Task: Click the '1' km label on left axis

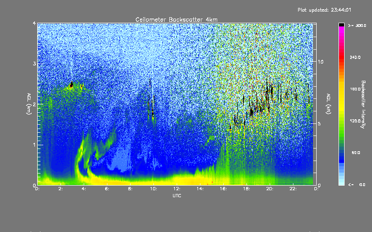Action: 34,145
